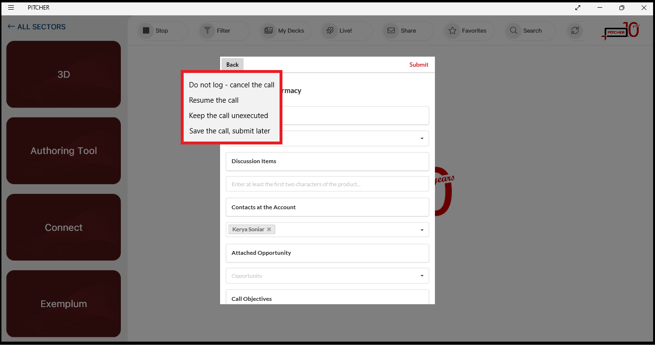Choose "Resume the call" option

[214, 100]
